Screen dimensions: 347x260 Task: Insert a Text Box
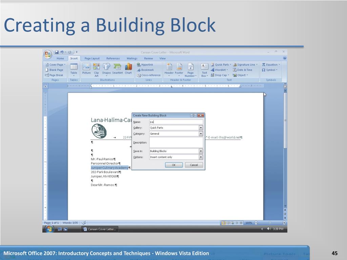[204, 70]
